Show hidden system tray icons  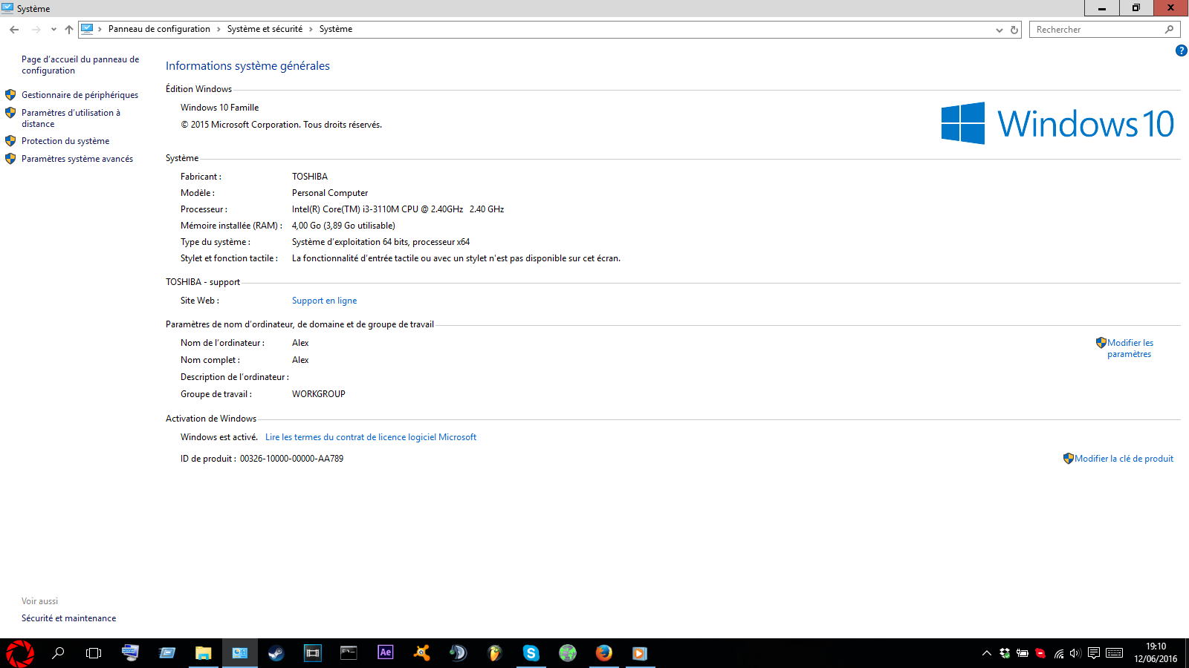click(986, 653)
